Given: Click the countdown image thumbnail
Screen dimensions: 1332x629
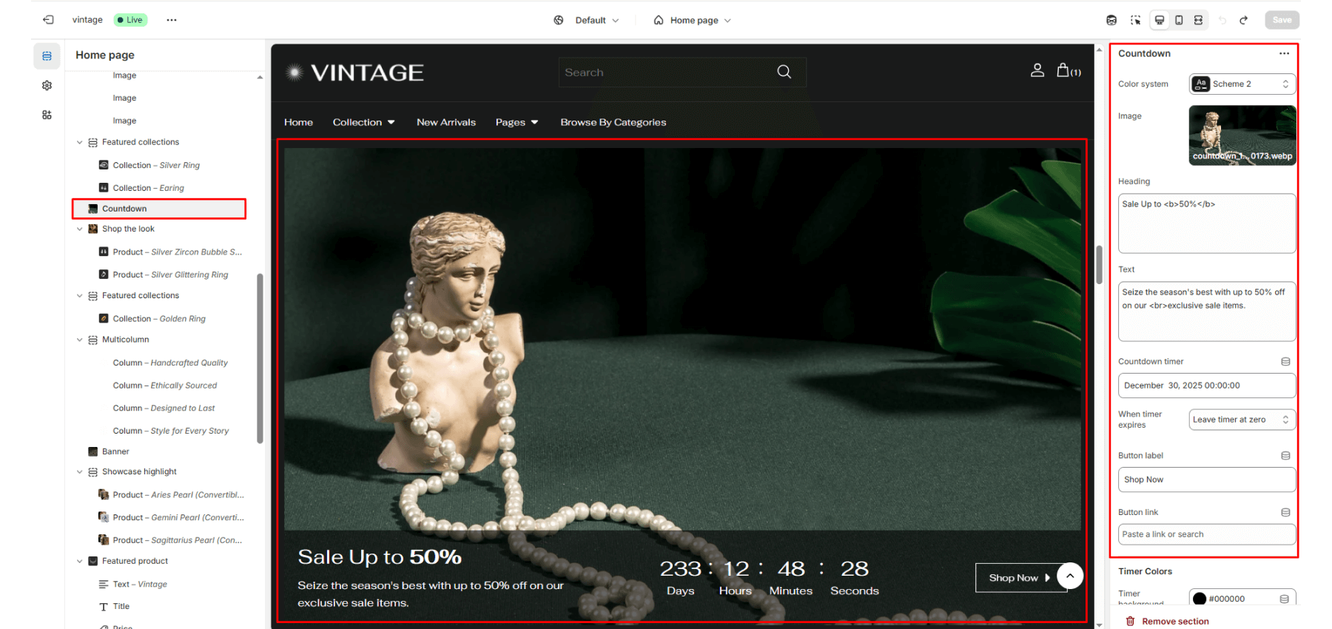Looking at the screenshot, I should click(x=1242, y=135).
